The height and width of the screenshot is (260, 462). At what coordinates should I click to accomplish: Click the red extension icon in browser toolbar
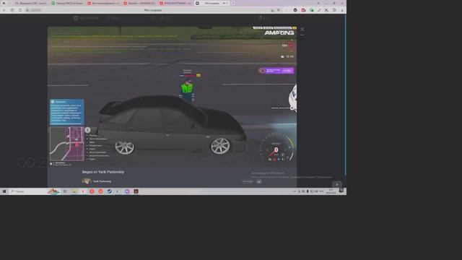[x=303, y=10]
